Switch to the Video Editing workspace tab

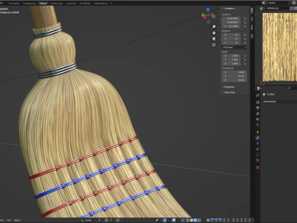click(101, 3)
